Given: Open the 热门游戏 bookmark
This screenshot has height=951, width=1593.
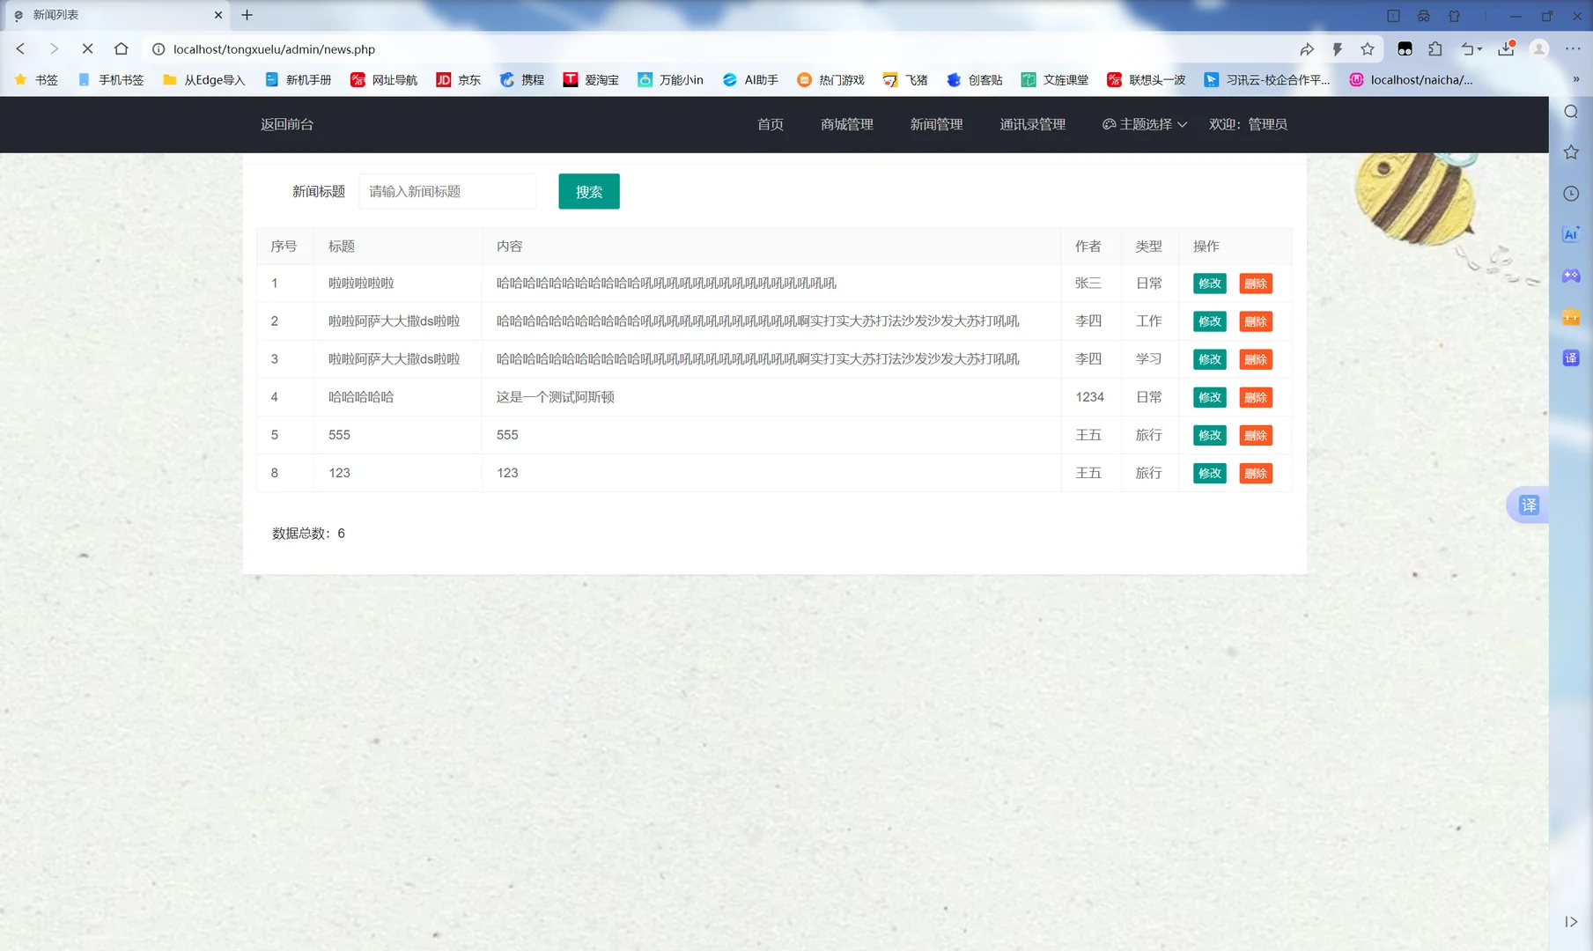Looking at the screenshot, I should pyautogui.click(x=829, y=79).
